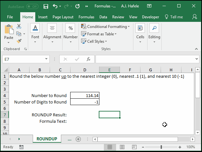
Task: Open the Cells group icon
Action: click(140, 28)
